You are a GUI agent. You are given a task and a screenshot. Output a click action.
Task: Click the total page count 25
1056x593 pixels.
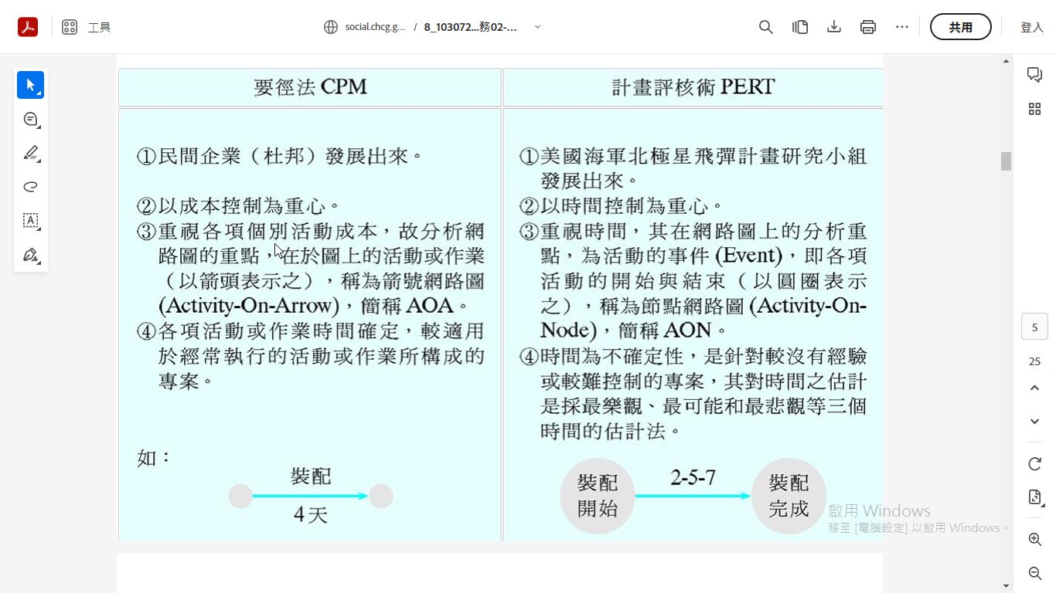tap(1034, 361)
